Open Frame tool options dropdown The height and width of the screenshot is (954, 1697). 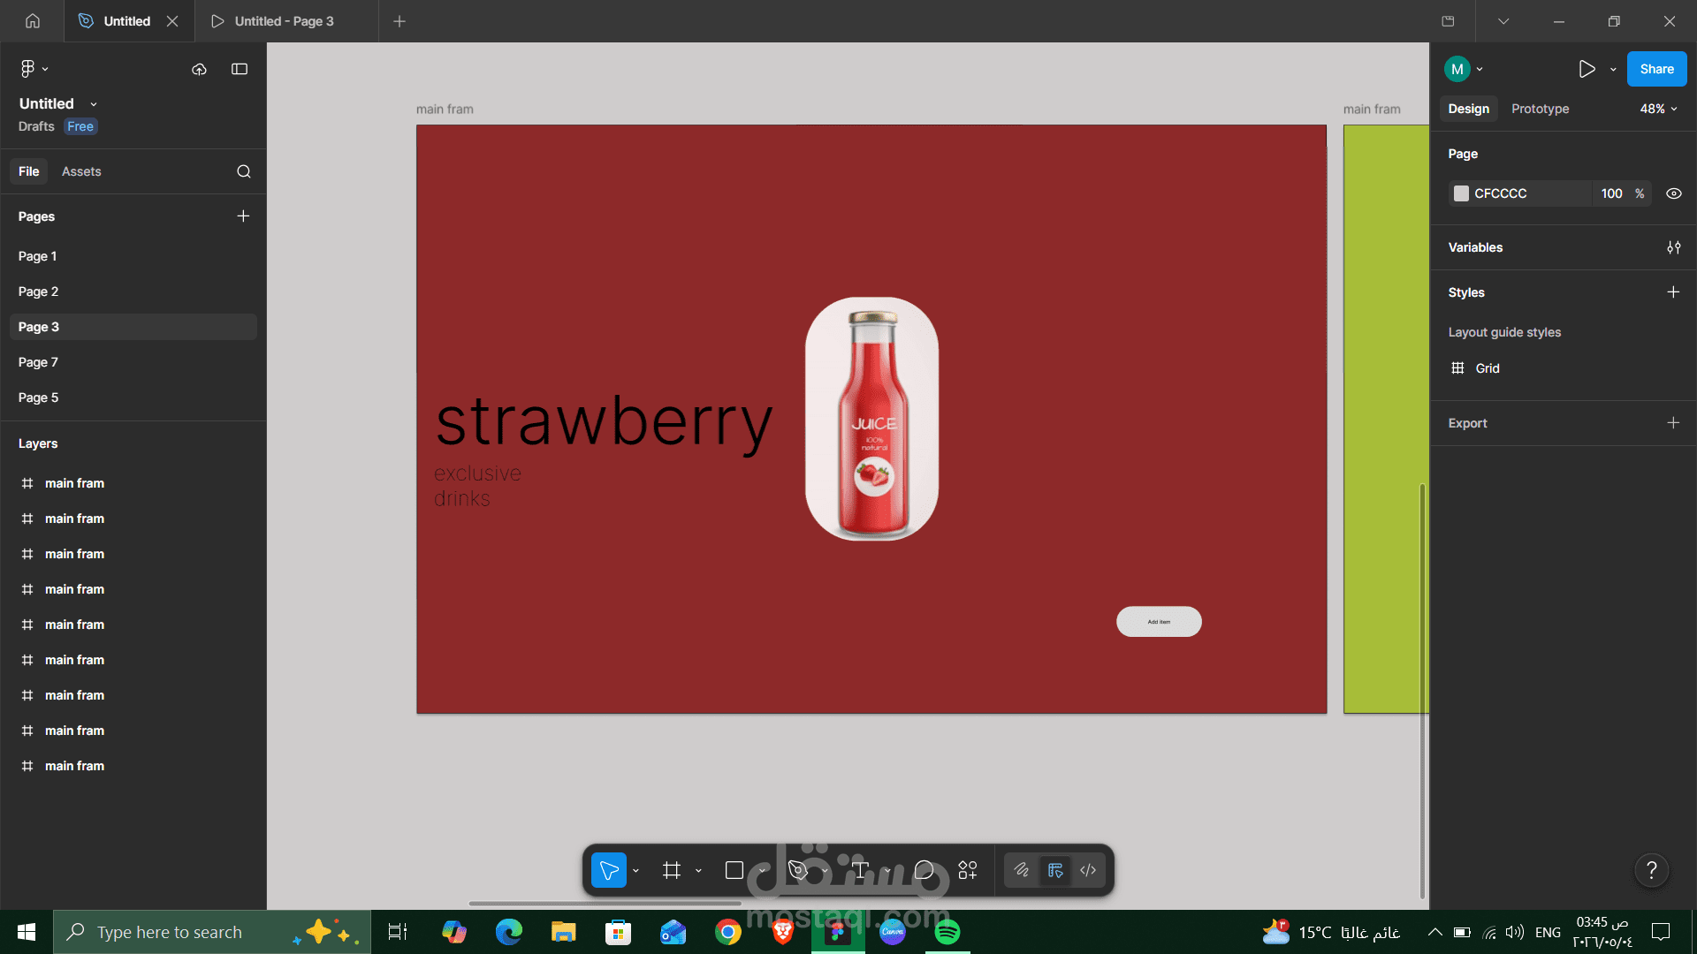click(698, 871)
